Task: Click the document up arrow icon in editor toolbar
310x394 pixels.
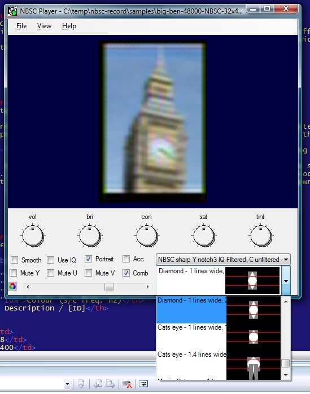Action: click(81, 384)
